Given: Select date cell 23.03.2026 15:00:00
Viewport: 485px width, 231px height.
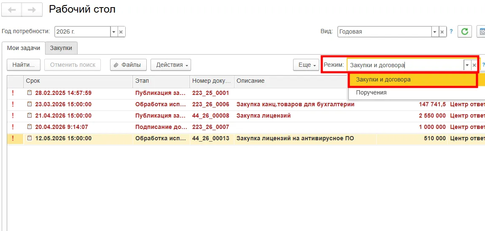Looking at the screenshot, I should tap(63, 105).
